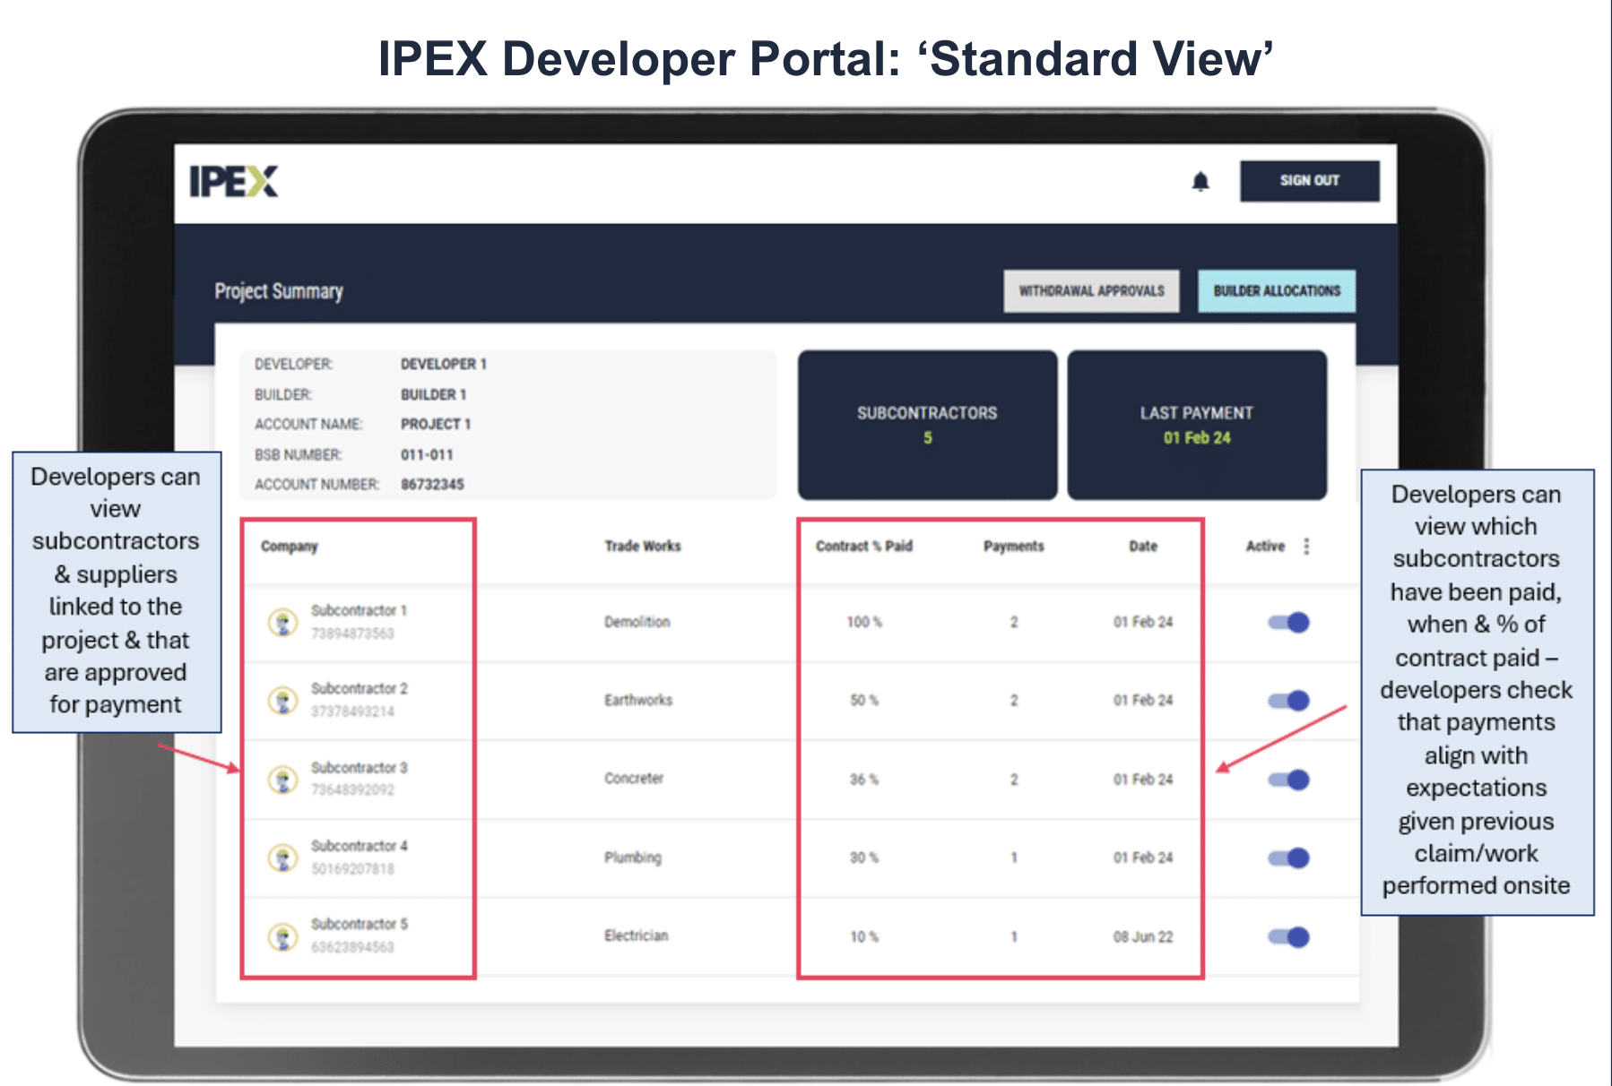Open BUILDER ALLOCATIONS tab
Image resolution: width=1612 pixels, height=1086 pixels.
point(1277,291)
